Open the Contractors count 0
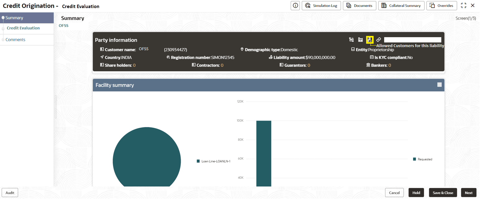 click(x=222, y=65)
